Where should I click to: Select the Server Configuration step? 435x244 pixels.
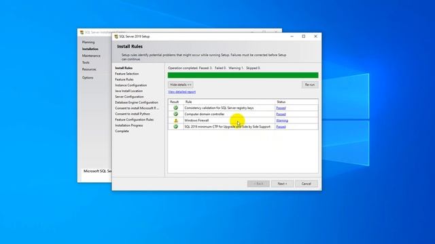[x=129, y=97]
